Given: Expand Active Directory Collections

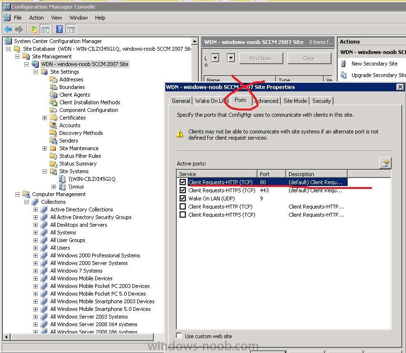Looking at the screenshot, I should pyautogui.click(x=35, y=210).
